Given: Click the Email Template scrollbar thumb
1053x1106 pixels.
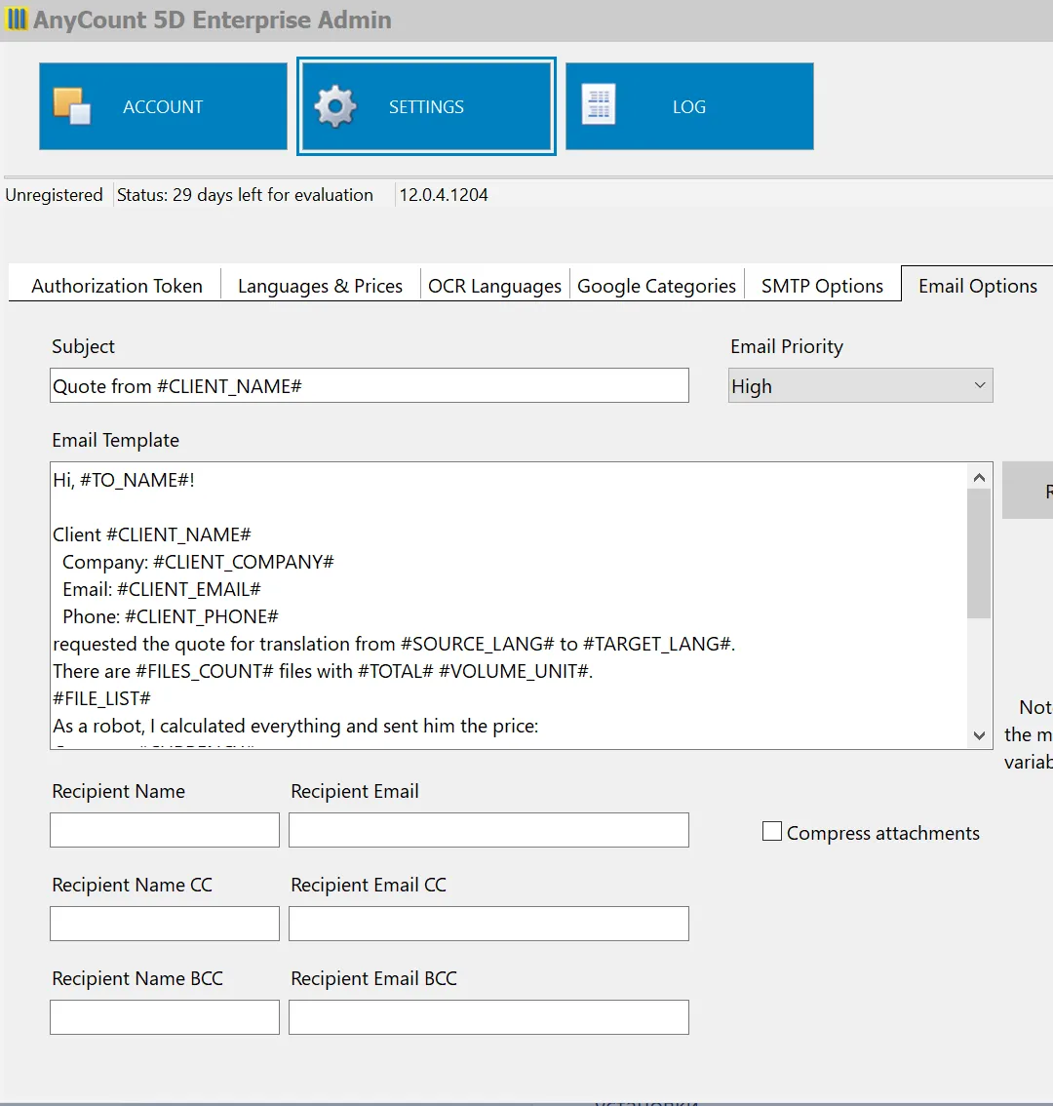Looking at the screenshot, I should [x=979, y=553].
